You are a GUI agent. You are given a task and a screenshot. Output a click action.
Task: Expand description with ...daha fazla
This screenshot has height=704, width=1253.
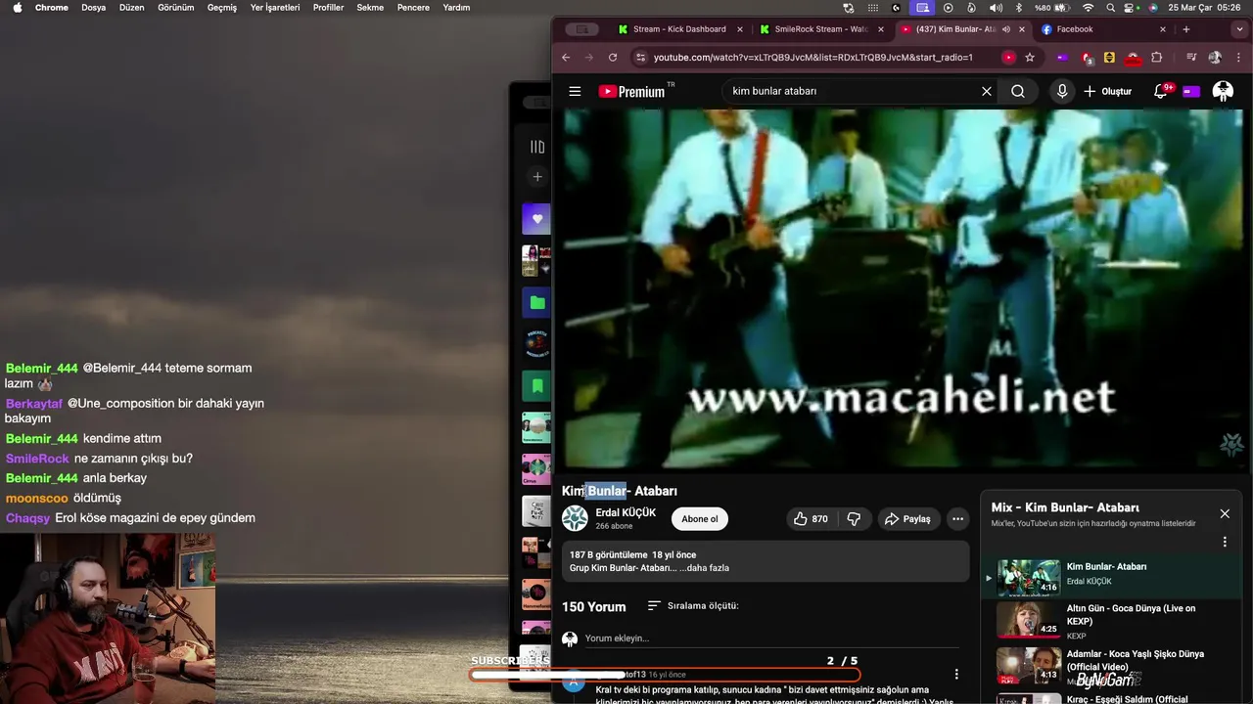(x=704, y=568)
